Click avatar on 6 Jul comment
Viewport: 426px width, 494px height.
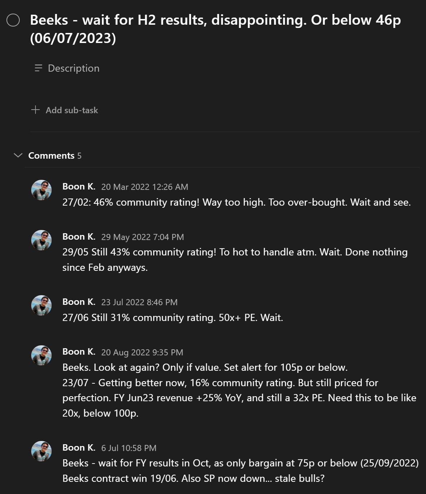[42, 451]
